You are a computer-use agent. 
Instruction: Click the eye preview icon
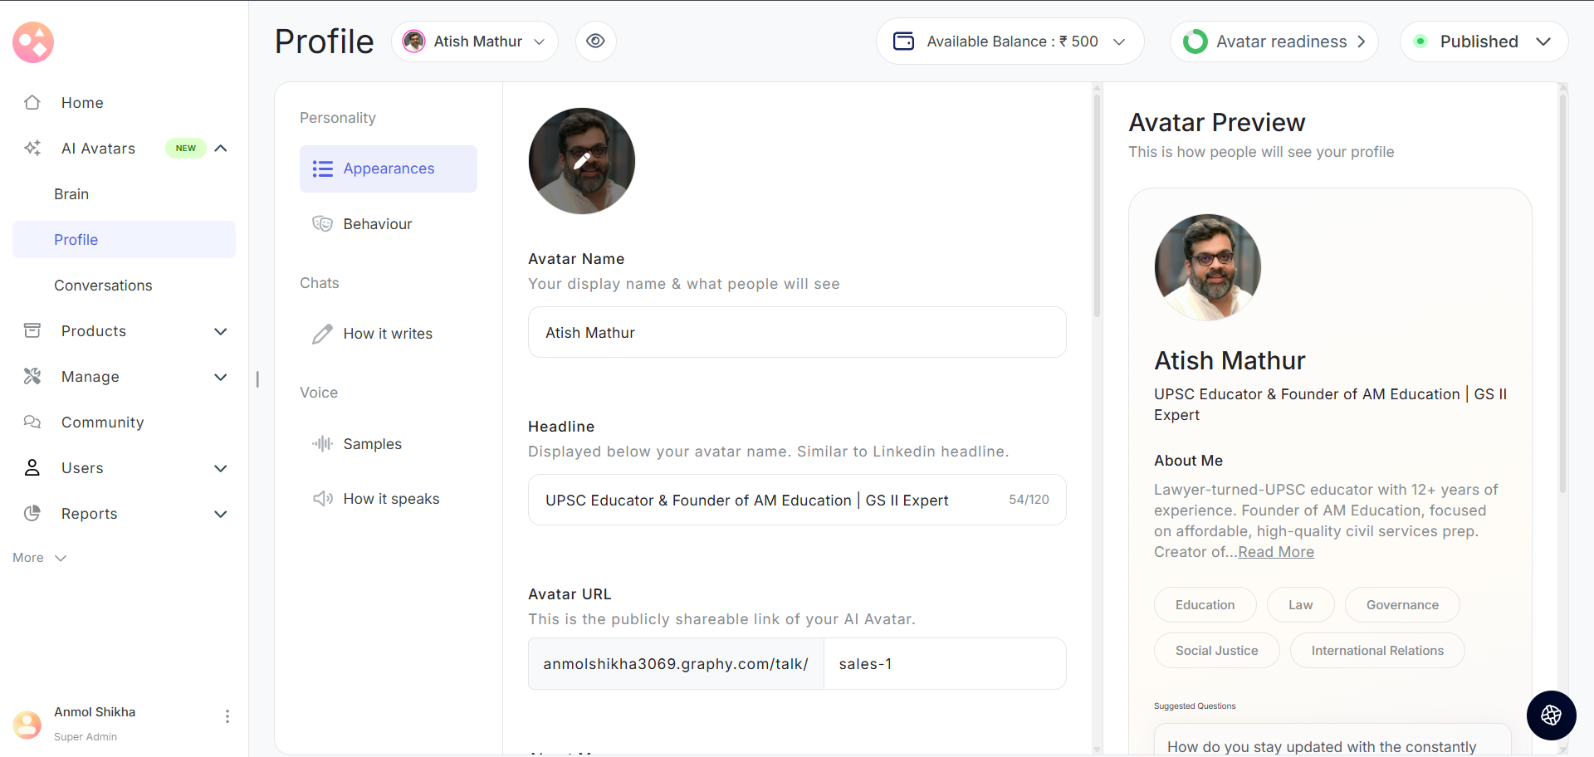[x=595, y=42]
